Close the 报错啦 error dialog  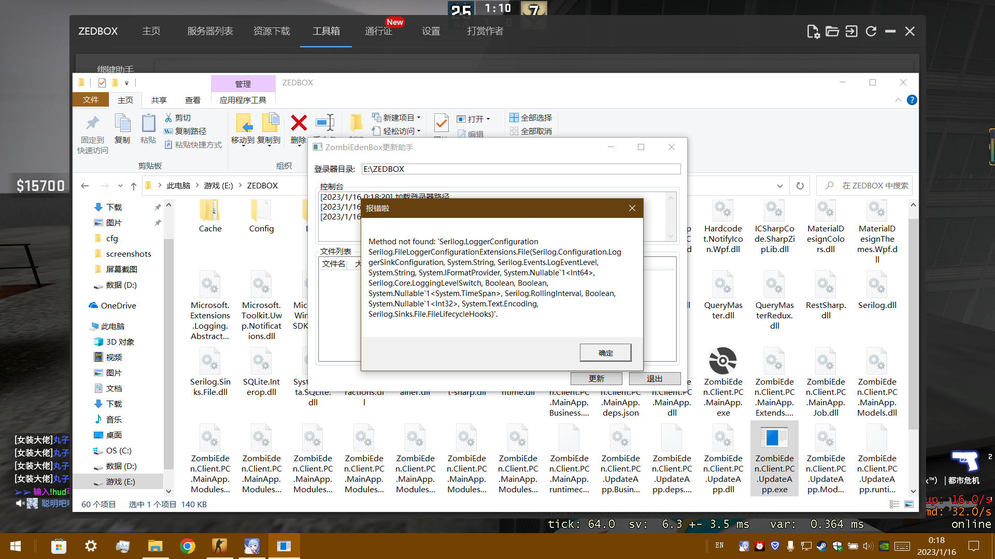click(x=632, y=208)
